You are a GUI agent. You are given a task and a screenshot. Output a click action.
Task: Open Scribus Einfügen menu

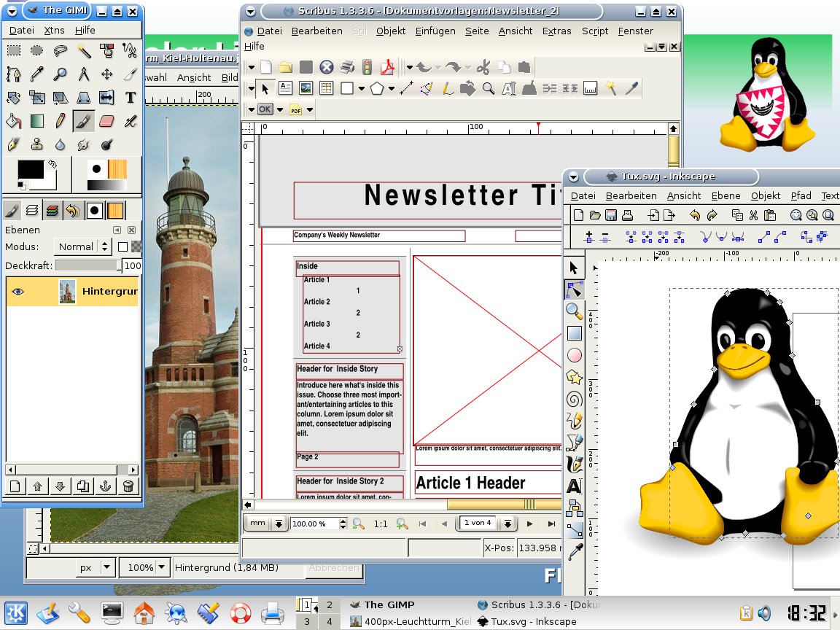[x=435, y=31]
